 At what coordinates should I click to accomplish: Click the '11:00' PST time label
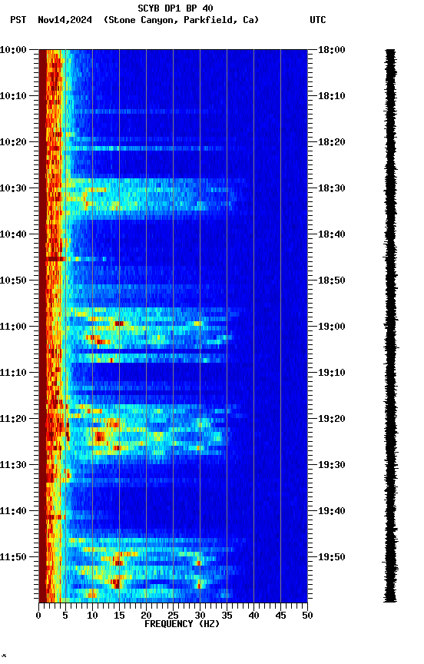[x=13, y=327]
